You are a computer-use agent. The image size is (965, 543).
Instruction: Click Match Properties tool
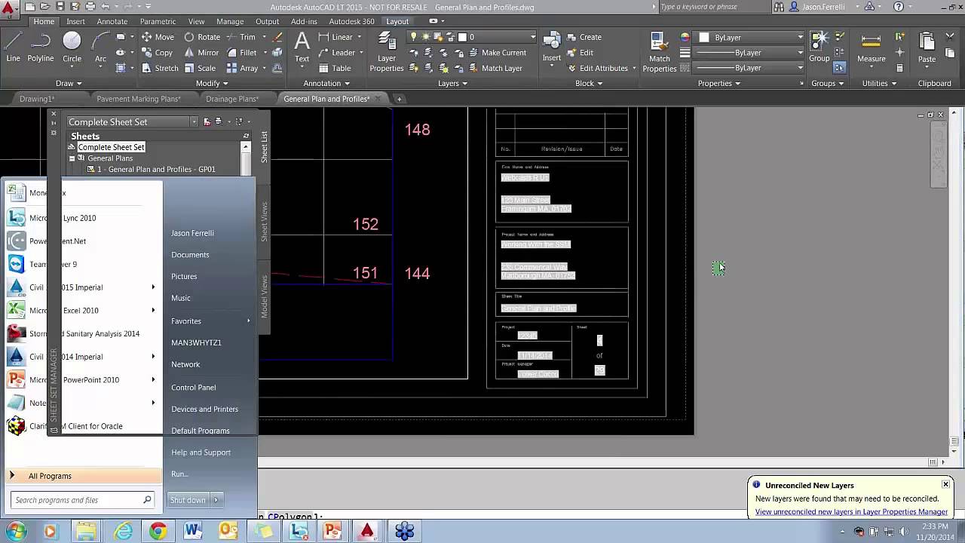tap(660, 51)
